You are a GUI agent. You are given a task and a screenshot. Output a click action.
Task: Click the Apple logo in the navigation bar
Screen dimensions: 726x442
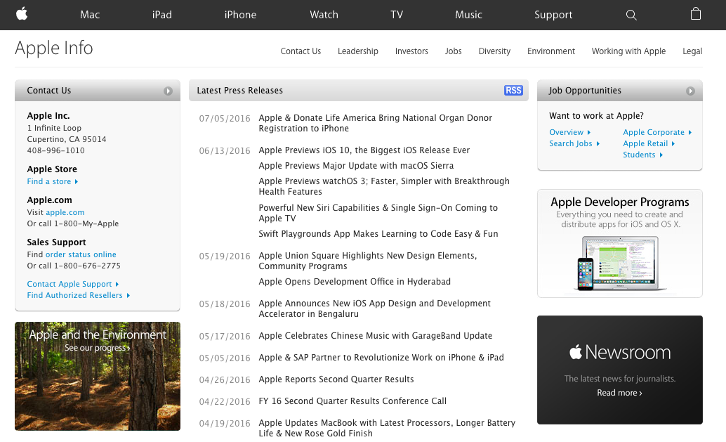[x=22, y=14]
